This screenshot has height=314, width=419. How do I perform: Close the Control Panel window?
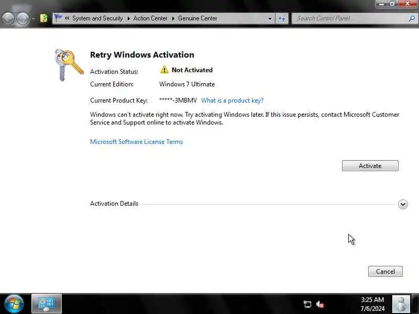(407, 4)
